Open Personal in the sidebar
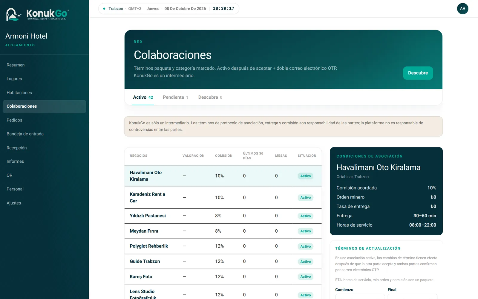 click(45, 189)
